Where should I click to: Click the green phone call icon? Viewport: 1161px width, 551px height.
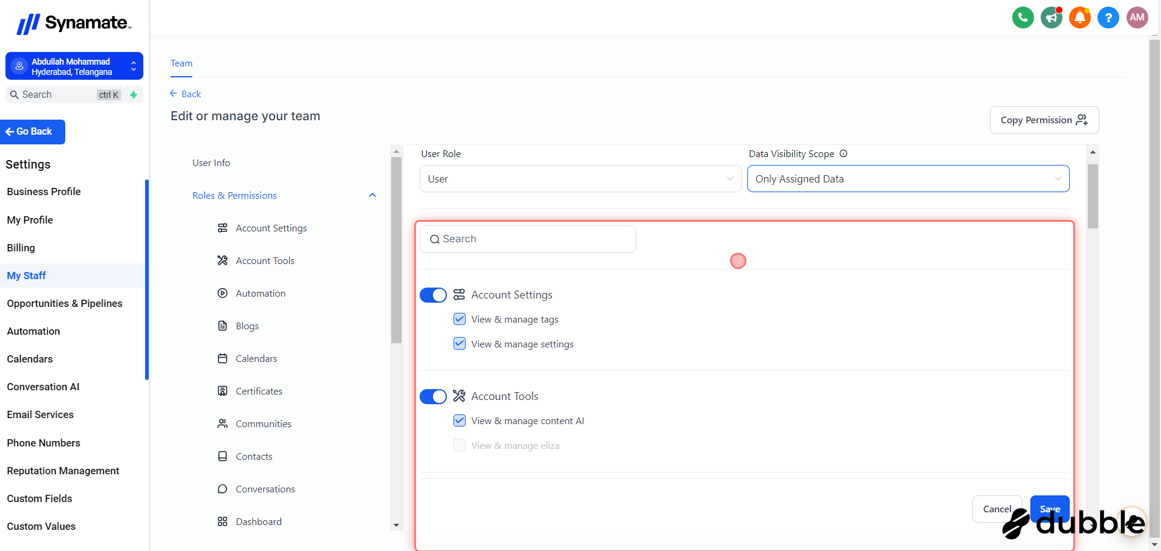tap(1023, 18)
